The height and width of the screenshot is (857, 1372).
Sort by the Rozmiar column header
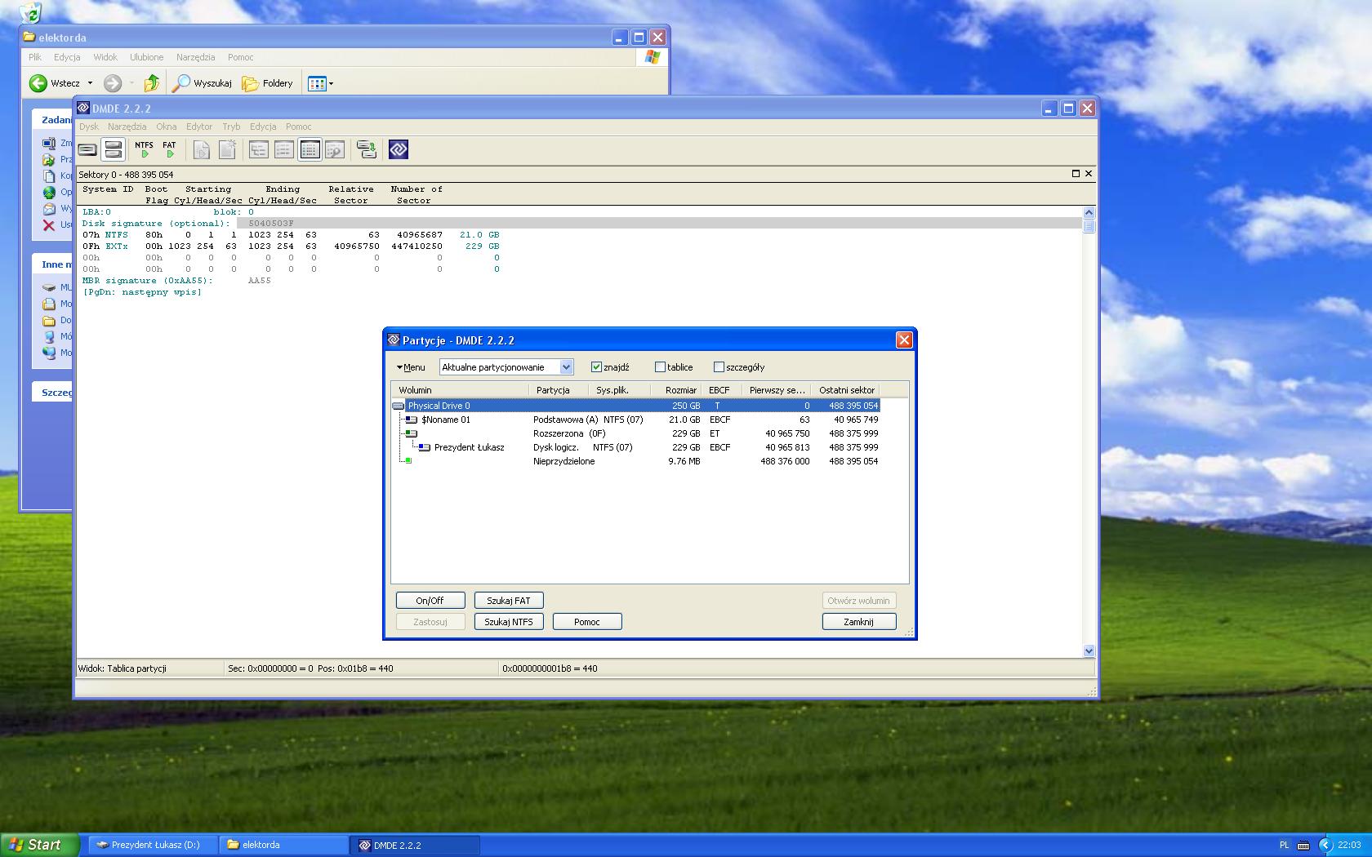(x=676, y=390)
